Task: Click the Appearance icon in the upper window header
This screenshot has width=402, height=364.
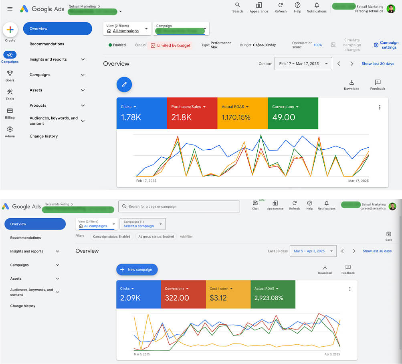Action: 259,5
